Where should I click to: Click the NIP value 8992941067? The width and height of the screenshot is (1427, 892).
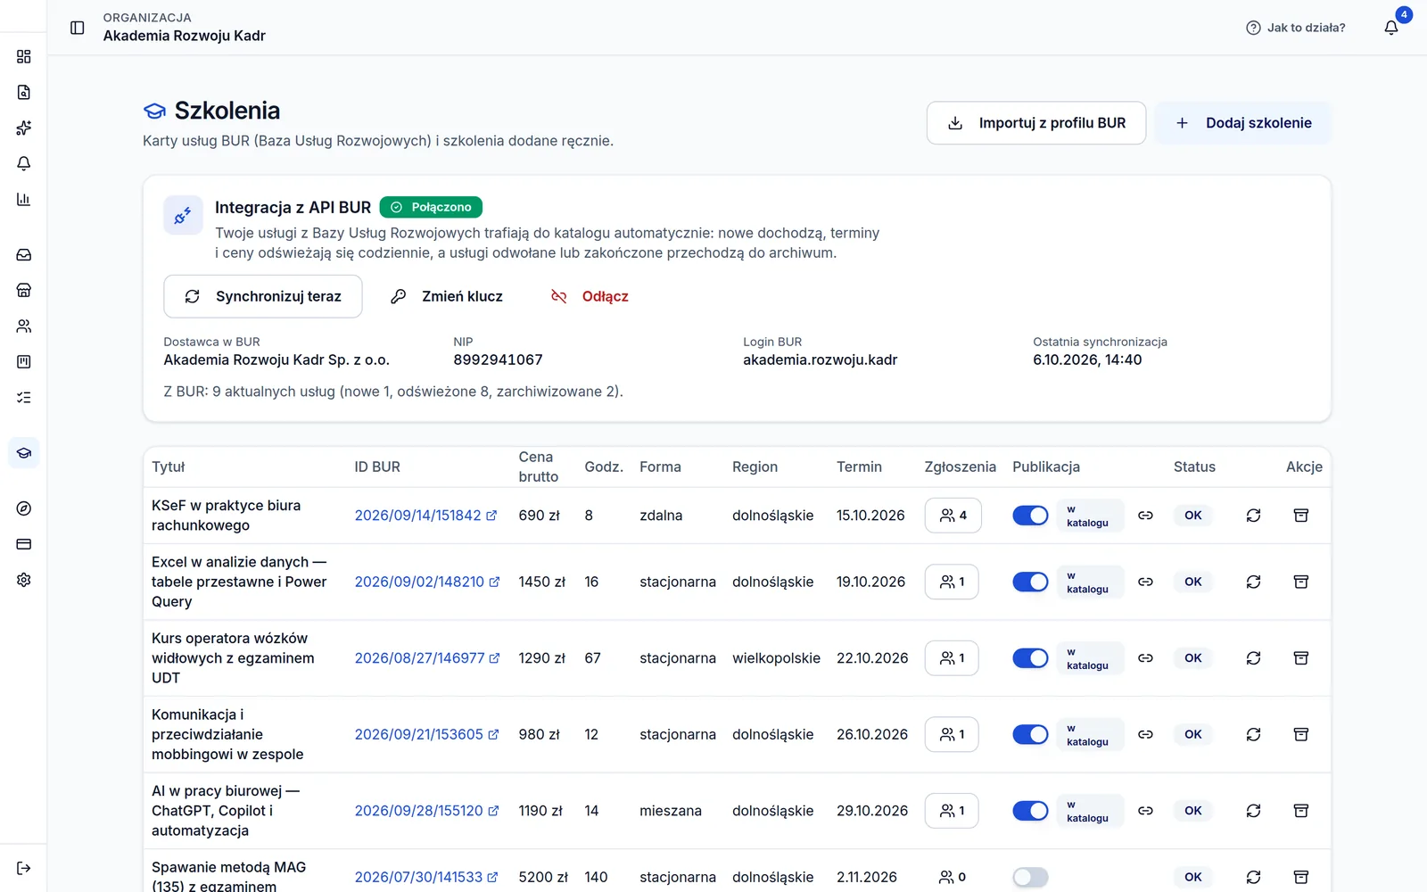pyautogui.click(x=498, y=359)
